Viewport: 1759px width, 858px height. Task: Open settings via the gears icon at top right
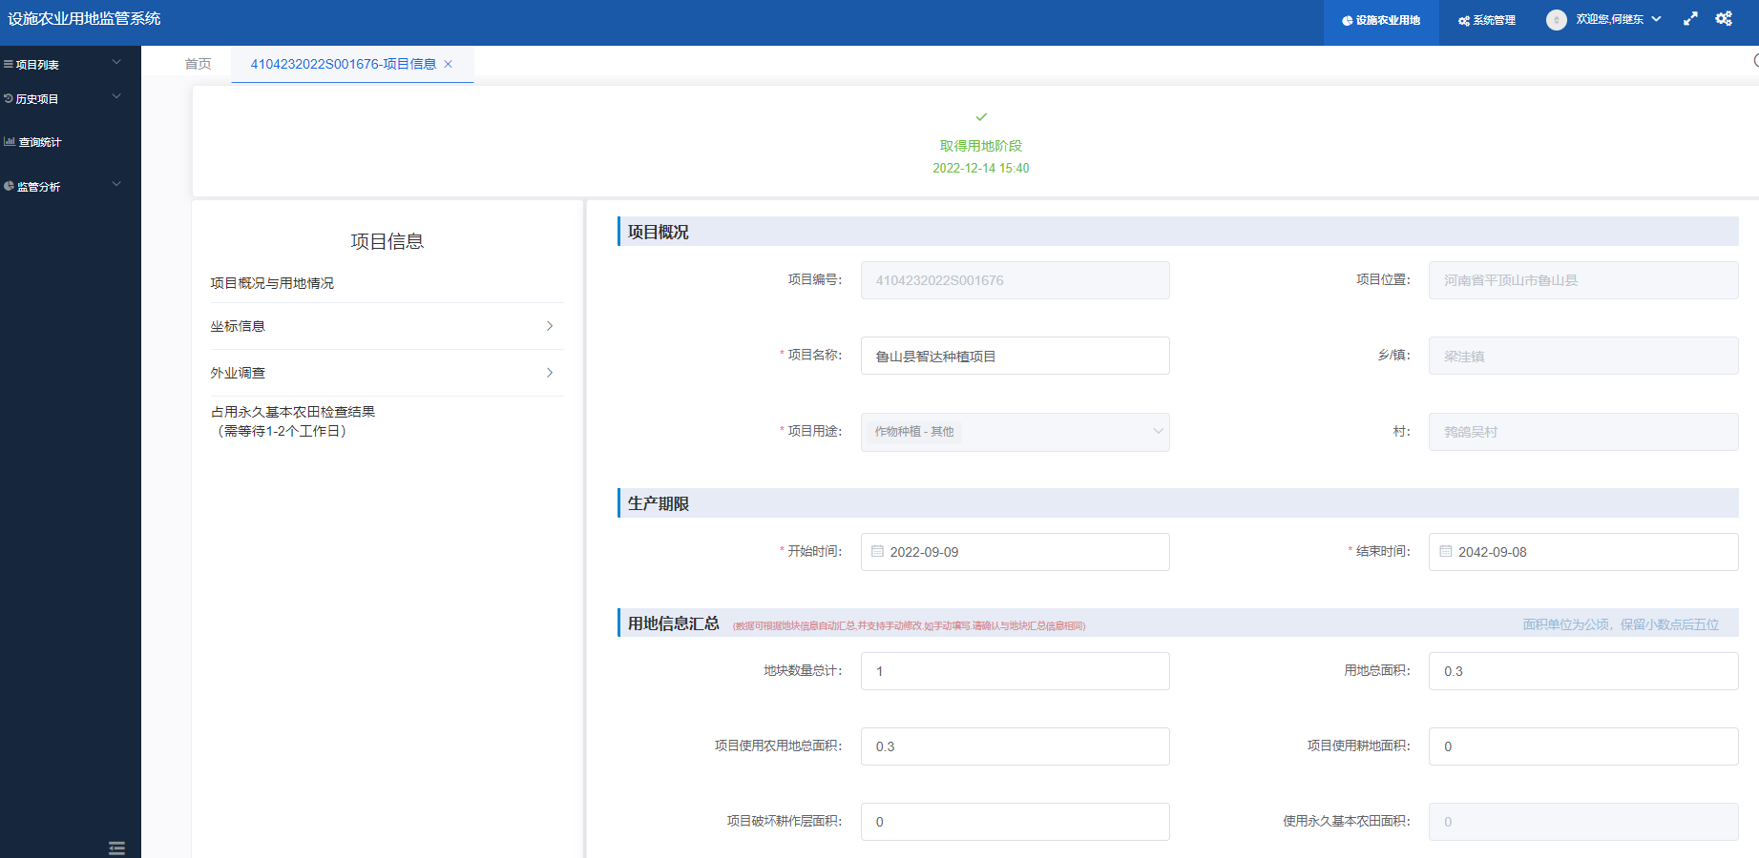[1724, 18]
